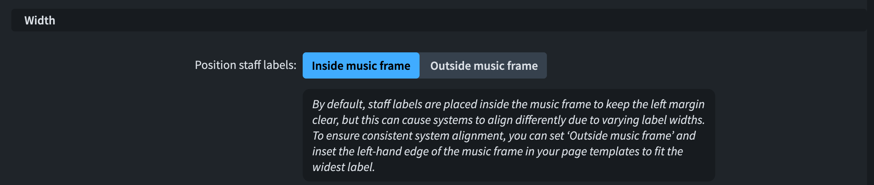Viewport: 874px width, 185px height.
Task: Position staff labels outside the music frame
Action: [483, 65]
